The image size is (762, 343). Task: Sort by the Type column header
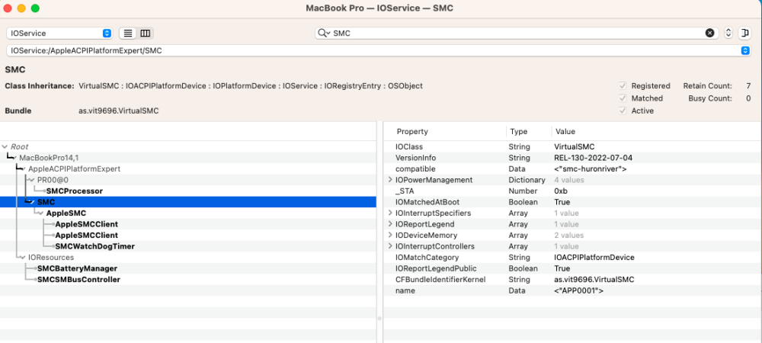(518, 132)
